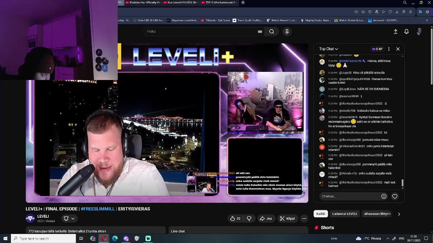Open the weather widget showing -7°C
433x243 pixels.
tap(368, 239)
